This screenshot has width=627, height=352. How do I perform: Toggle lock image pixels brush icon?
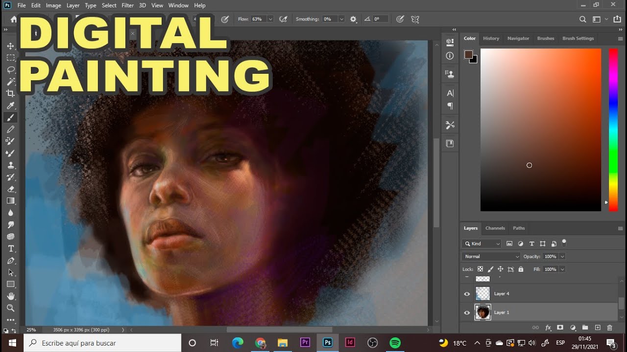pyautogui.click(x=490, y=269)
